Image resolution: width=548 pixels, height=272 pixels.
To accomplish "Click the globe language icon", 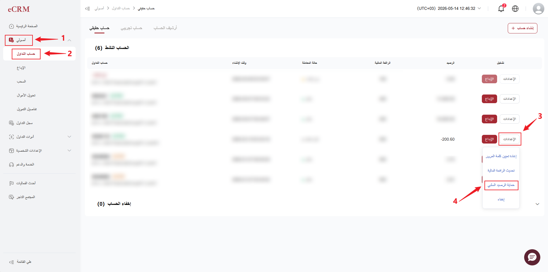I will click(515, 8).
